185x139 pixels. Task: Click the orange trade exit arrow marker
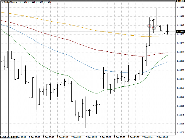tap(154, 28)
